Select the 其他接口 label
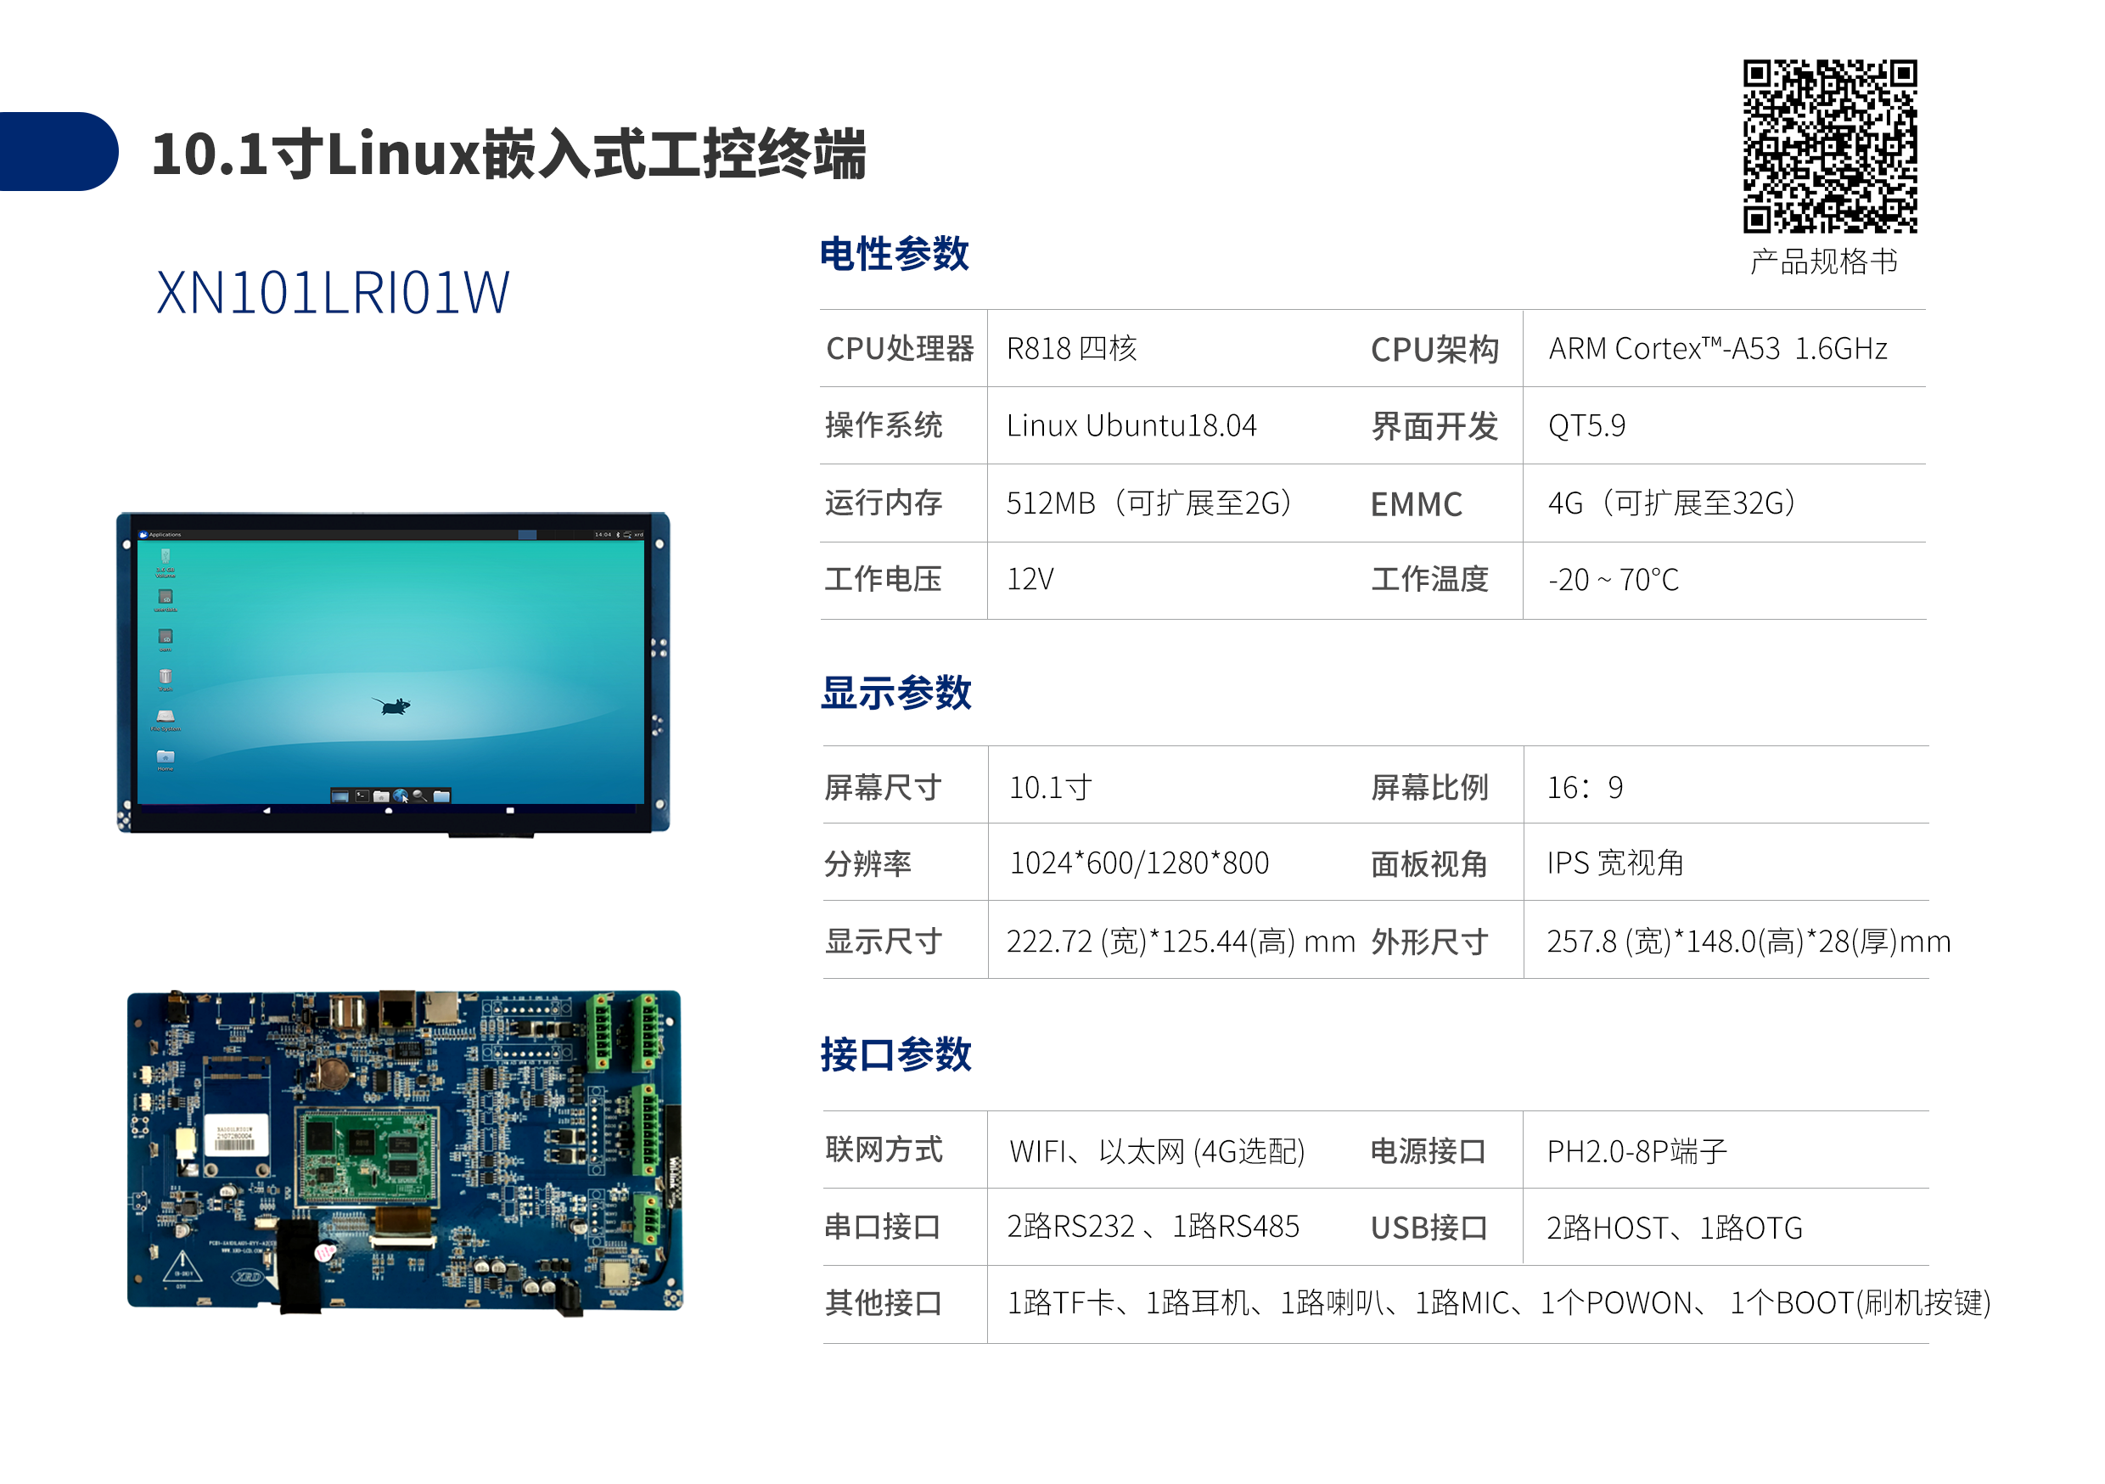2105x1484 pixels. click(x=884, y=1304)
